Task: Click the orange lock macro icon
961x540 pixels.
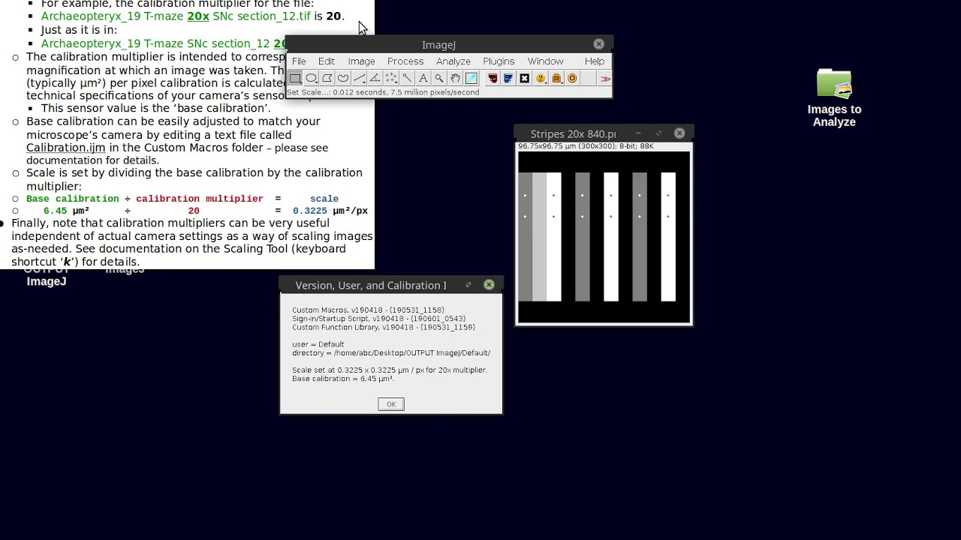Action: 556,78
